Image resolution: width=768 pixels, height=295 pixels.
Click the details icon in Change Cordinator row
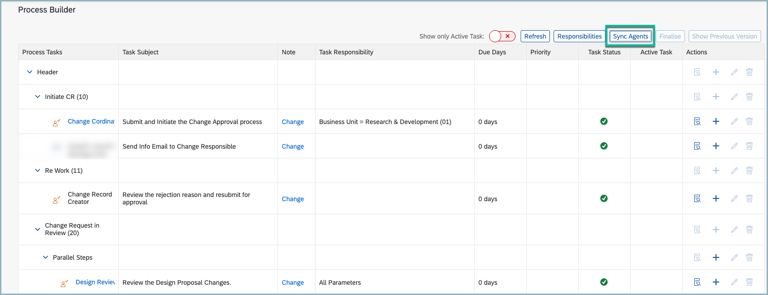(x=697, y=121)
